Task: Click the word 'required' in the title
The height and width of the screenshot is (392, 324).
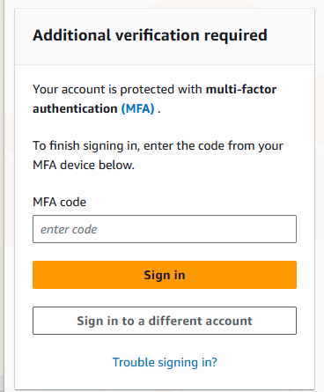Action: pyautogui.click(x=236, y=36)
